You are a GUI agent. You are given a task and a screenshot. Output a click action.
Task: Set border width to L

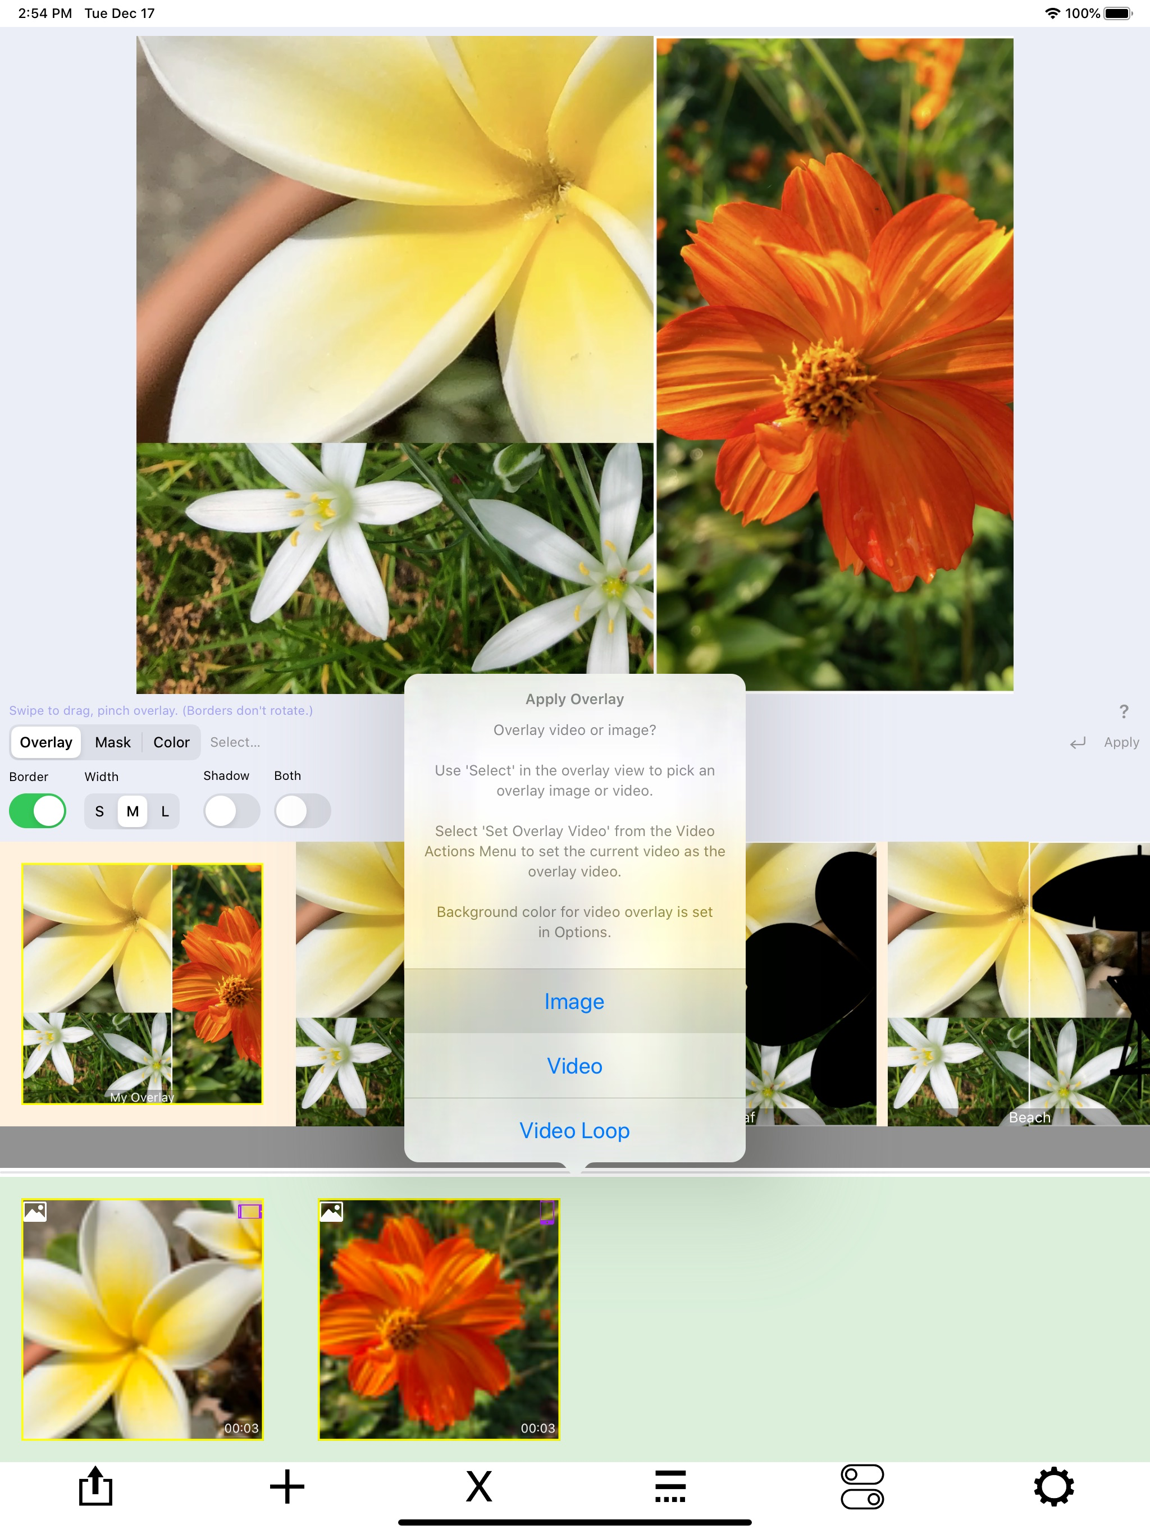point(165,811)
